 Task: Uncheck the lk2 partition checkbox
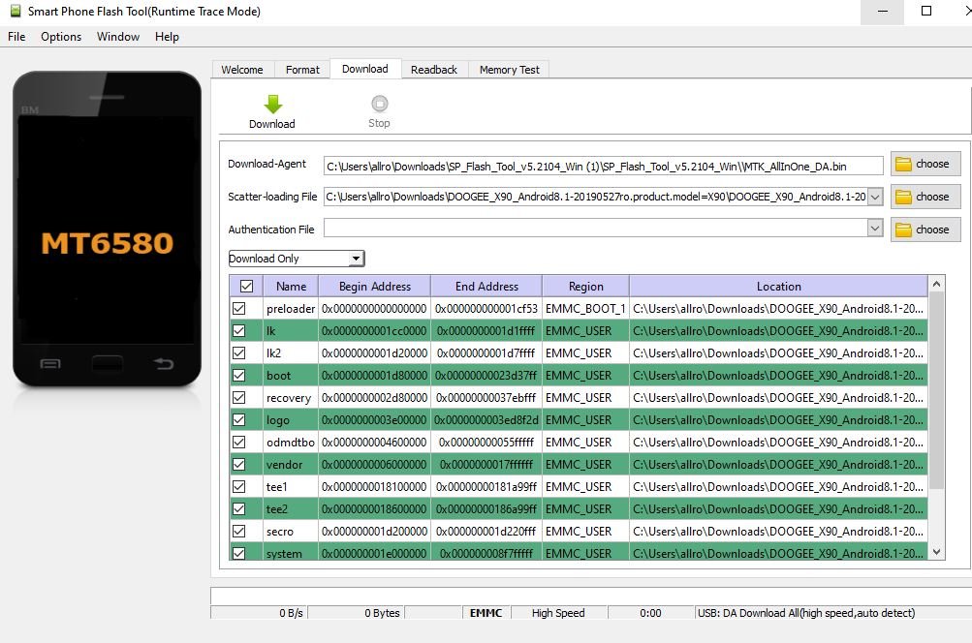239,353
